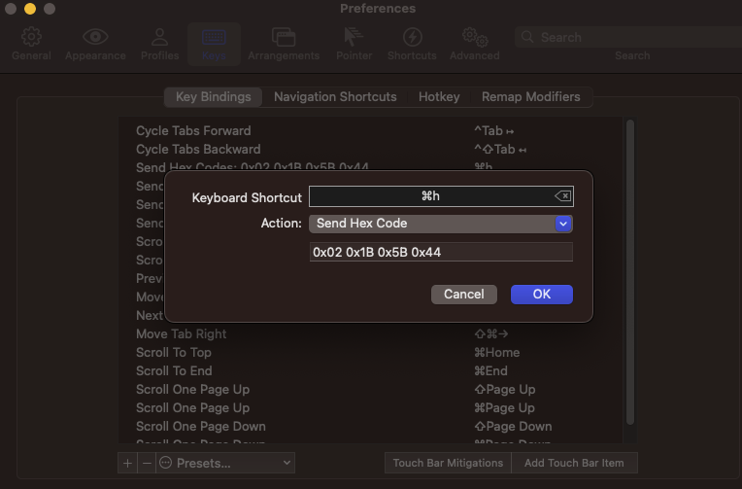The height and width of the screenshot is (489, 742).
Task: Open the Appearance preferences pane
Action: [95, 44]
